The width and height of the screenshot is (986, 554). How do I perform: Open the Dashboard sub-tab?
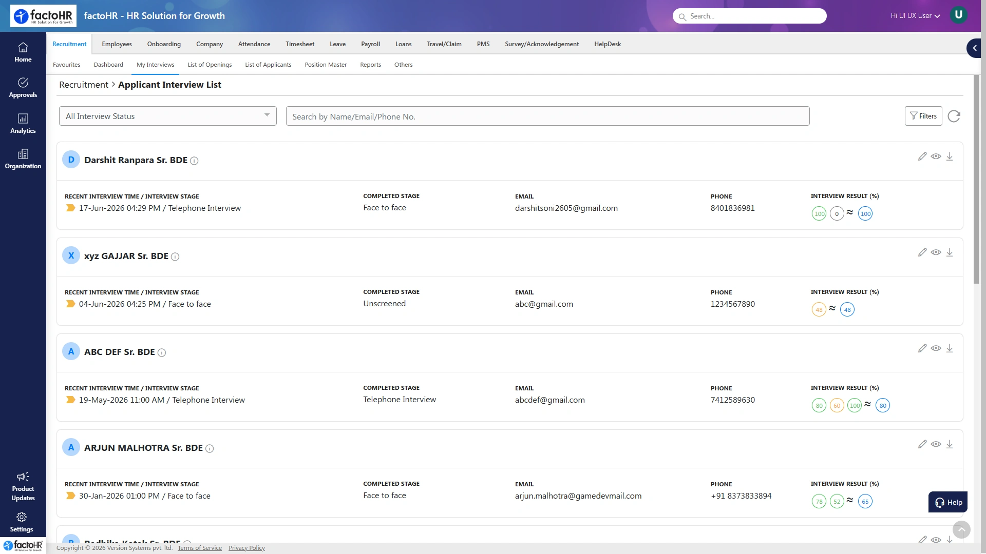coord(108,65)
